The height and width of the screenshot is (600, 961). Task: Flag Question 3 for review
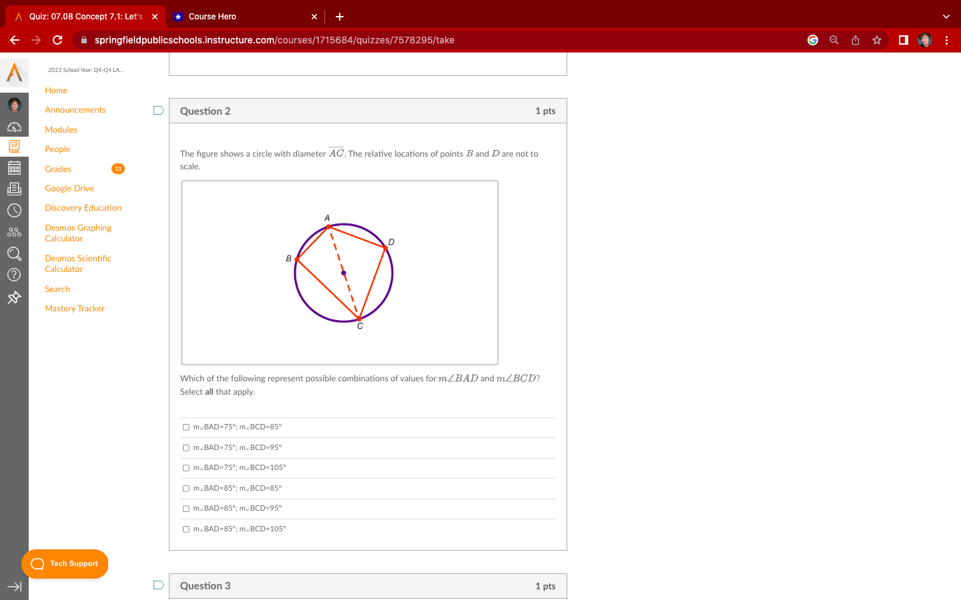point(158,585)
